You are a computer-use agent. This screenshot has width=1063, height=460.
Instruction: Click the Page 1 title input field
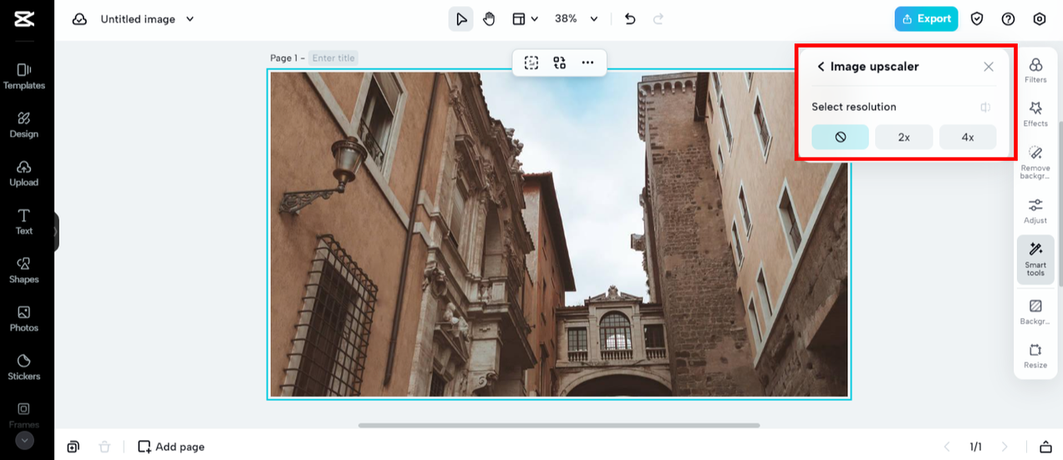[334, 58]
